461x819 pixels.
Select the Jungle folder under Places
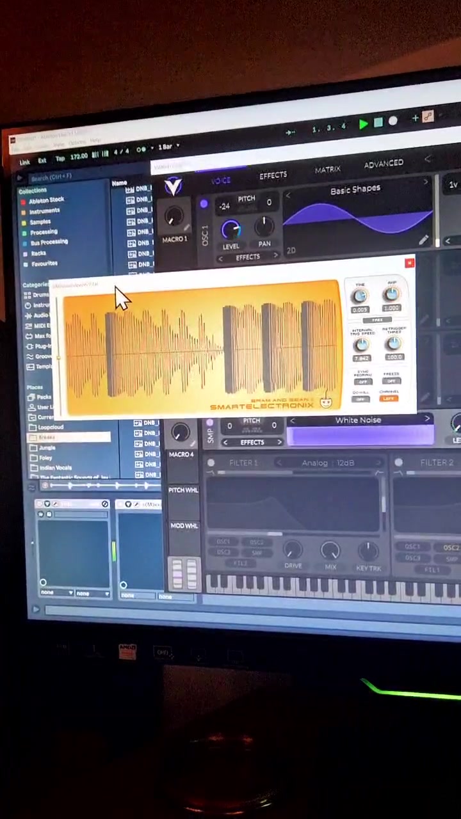[47, 447]
